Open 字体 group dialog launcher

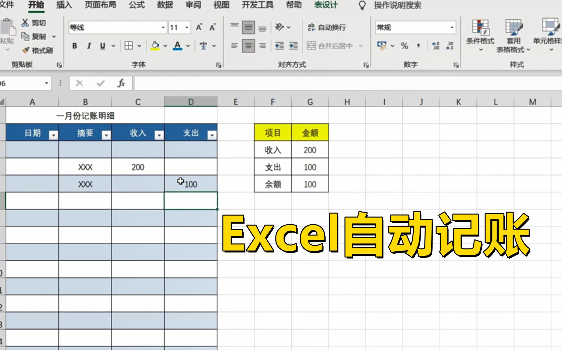(x=219, y=65)
